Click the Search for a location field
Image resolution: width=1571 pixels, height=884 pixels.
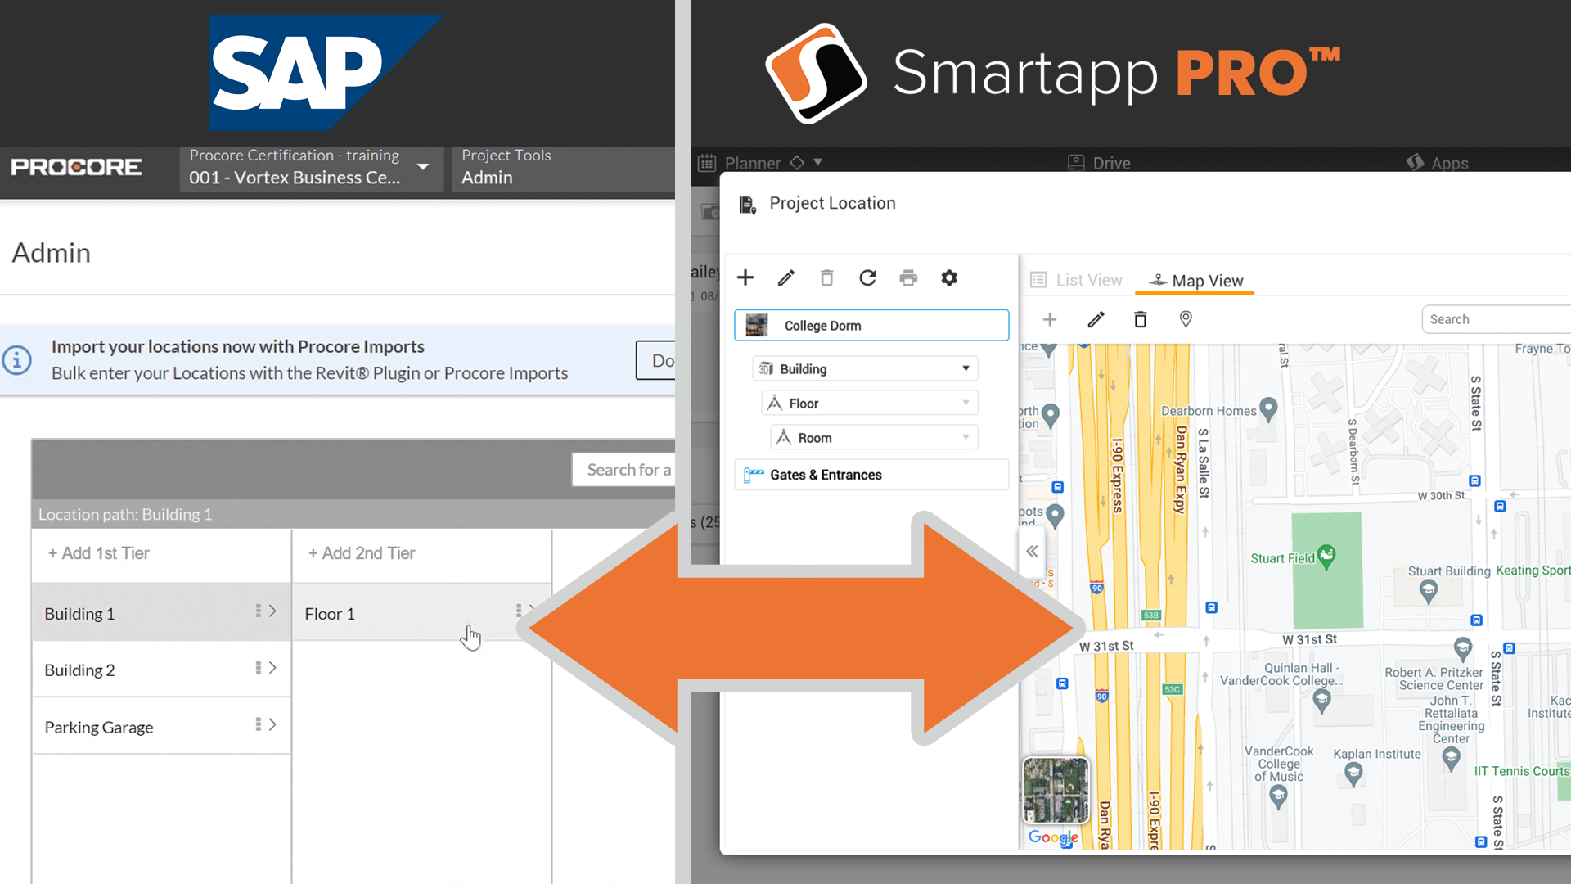623,470
